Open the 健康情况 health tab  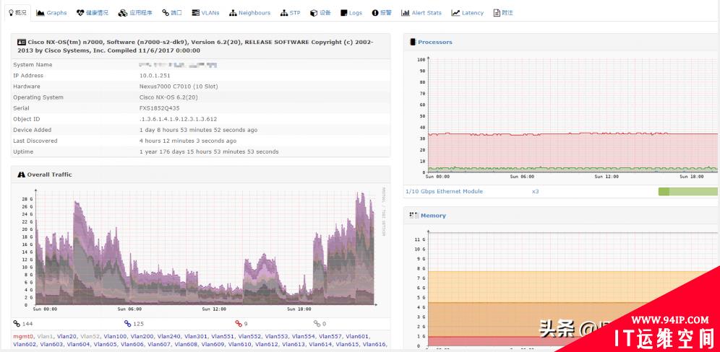[93, 13]
